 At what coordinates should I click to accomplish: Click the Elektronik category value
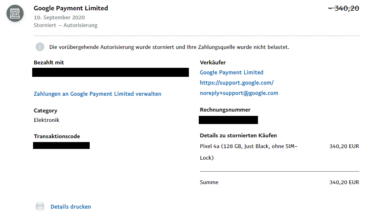[x=47, y=120]
